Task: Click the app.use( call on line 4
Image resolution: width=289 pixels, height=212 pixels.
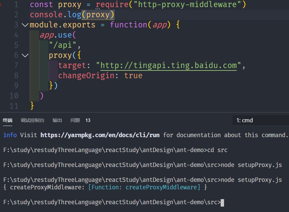Action: coord(58,35)
